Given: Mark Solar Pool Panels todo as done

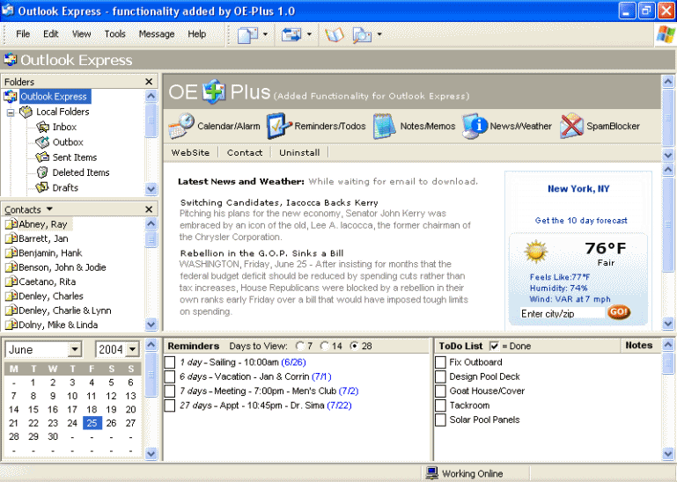Looking at the screenshot, I should click(x=440, y=420).
